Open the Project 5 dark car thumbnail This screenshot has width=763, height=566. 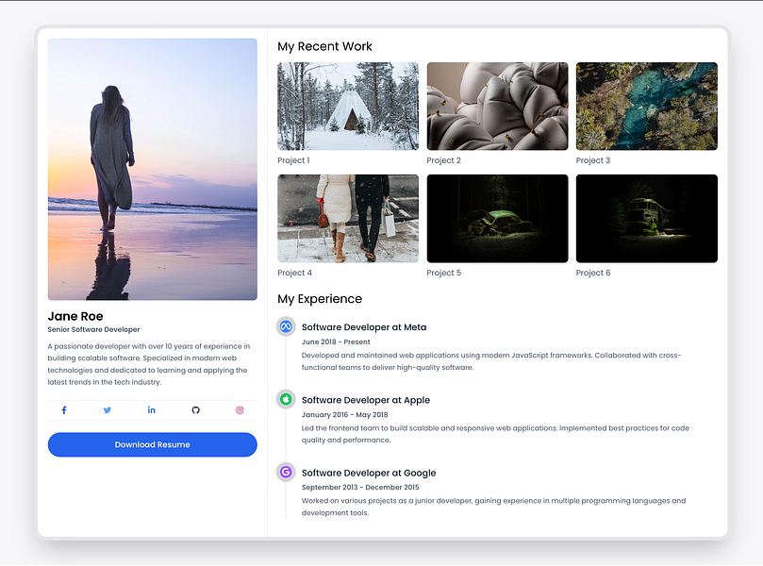[x=497, y=218]
